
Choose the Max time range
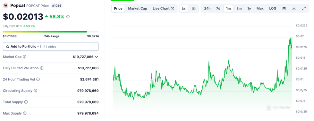tap(260, 8)
